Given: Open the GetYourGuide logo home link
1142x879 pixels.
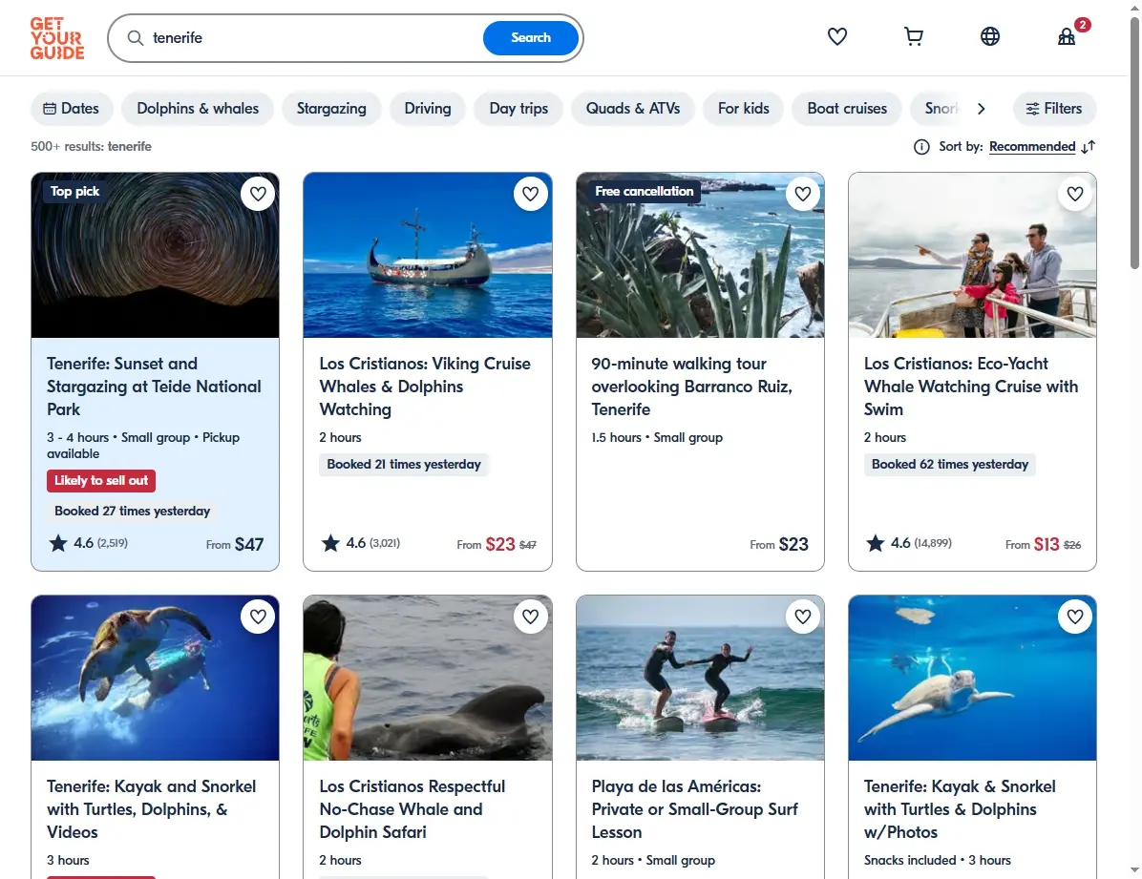Looking at the screenshot, I should (57, 38).
